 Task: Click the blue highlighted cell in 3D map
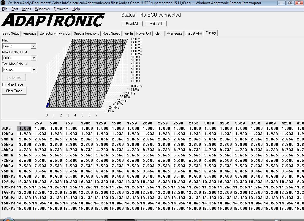click(47, 105)
